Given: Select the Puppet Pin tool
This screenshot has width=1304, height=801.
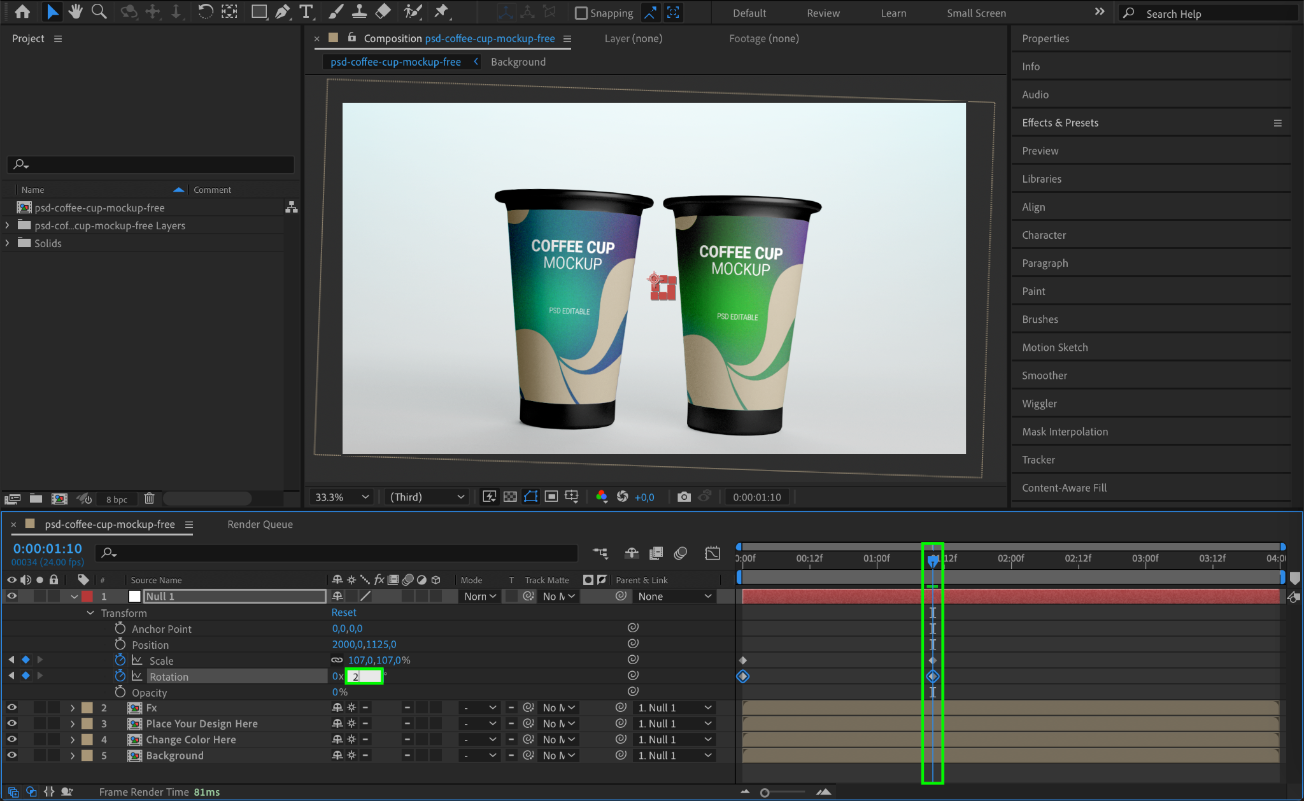Looking at the screenshot, I should point(441,11).
